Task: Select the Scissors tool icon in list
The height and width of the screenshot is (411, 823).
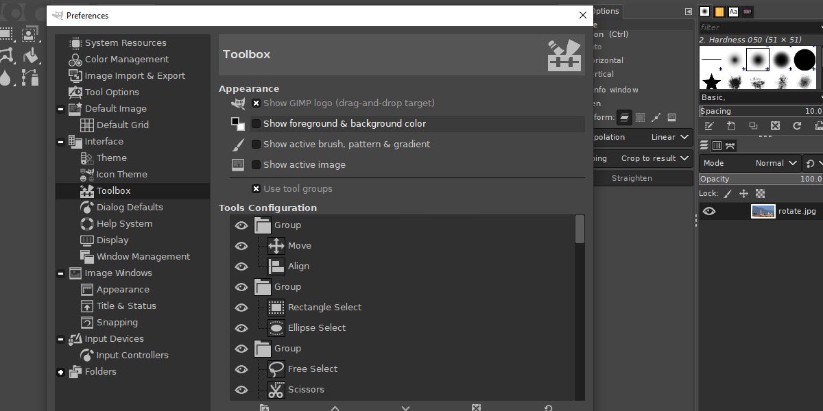Action: click(x=276, y=390)
